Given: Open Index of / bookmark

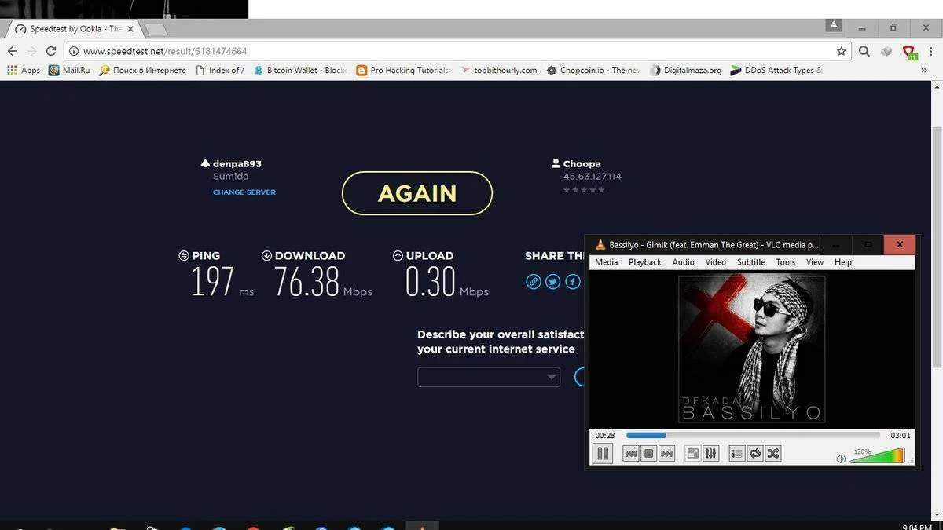Looking at the screenshot, I should [x=220, y=70].
